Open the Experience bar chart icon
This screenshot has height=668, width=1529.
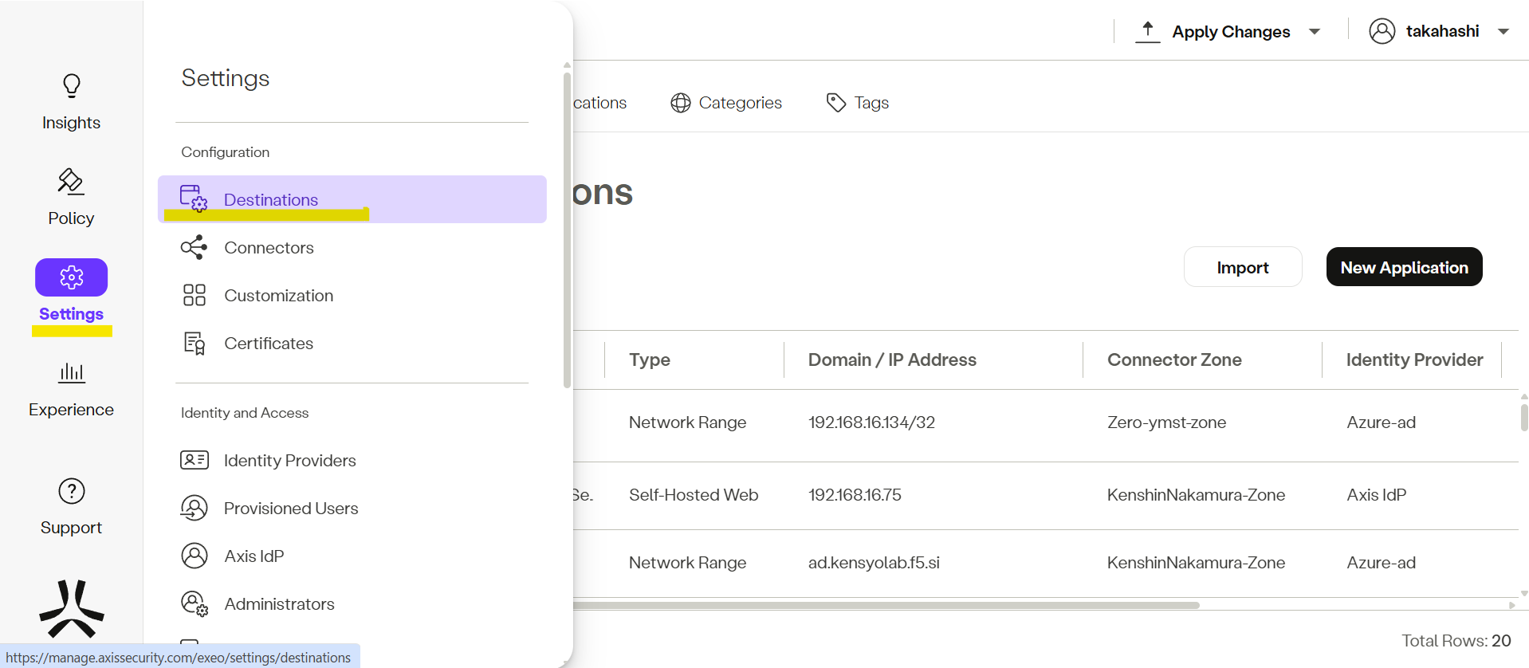point(71,373)
